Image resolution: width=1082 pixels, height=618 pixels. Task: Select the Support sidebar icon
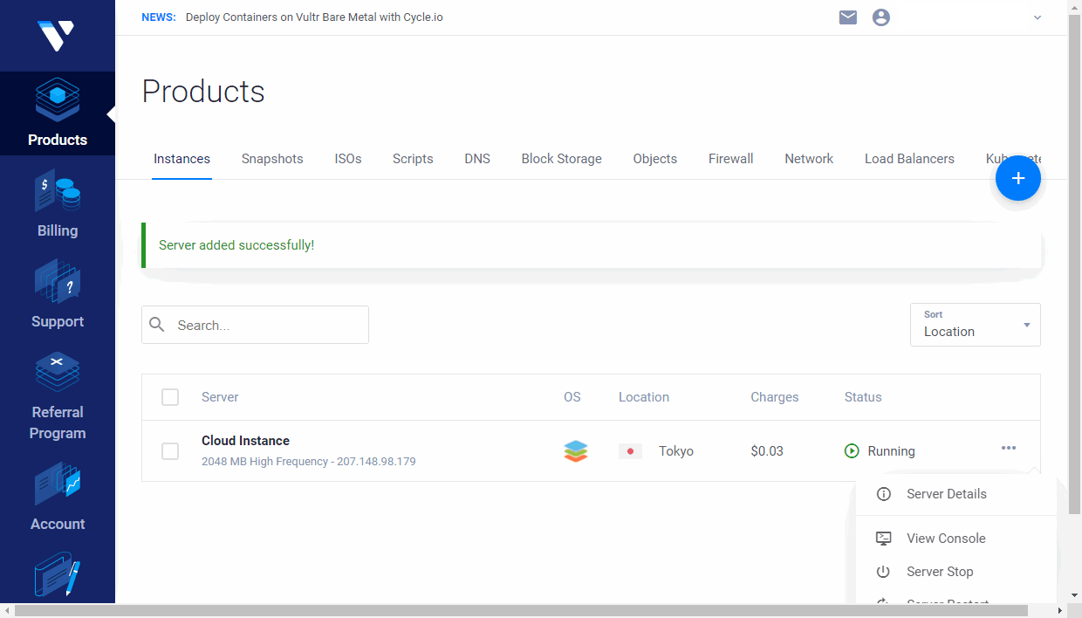57,293
